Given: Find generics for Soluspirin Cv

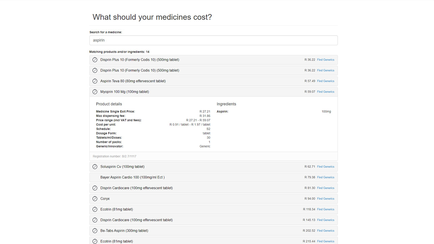Looking at the screenshot, I should tap(325, 167).
